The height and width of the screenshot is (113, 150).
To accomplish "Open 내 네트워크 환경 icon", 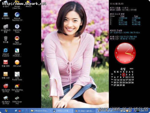I will 6,29.
